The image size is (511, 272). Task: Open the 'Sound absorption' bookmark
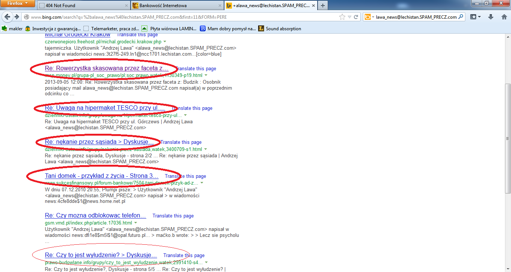283,28
